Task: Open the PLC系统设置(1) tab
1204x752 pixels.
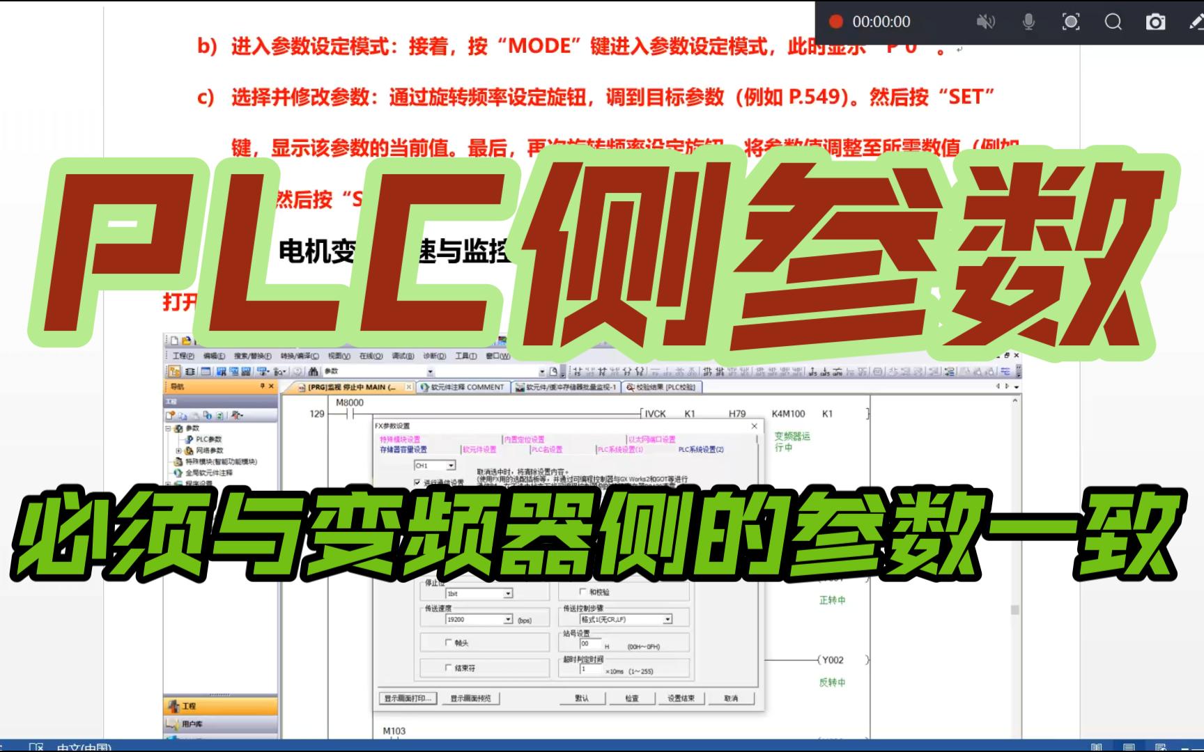Action: point(620,450)
